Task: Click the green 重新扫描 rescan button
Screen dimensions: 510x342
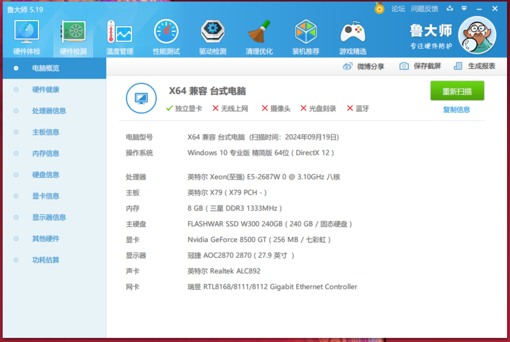Action: 457,91
